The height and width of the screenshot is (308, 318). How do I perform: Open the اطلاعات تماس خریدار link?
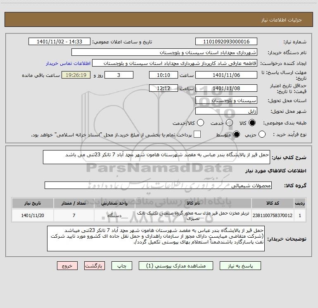[x=68, y=63]
